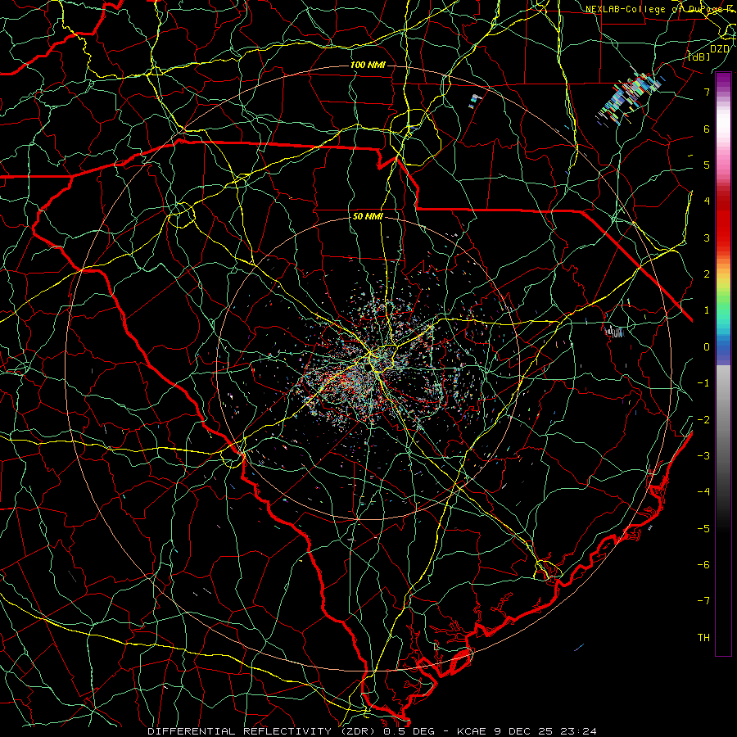Screen dimensions: 737x737
Task: Click the "50 NMI" range ring label
Action: [368, 216]
